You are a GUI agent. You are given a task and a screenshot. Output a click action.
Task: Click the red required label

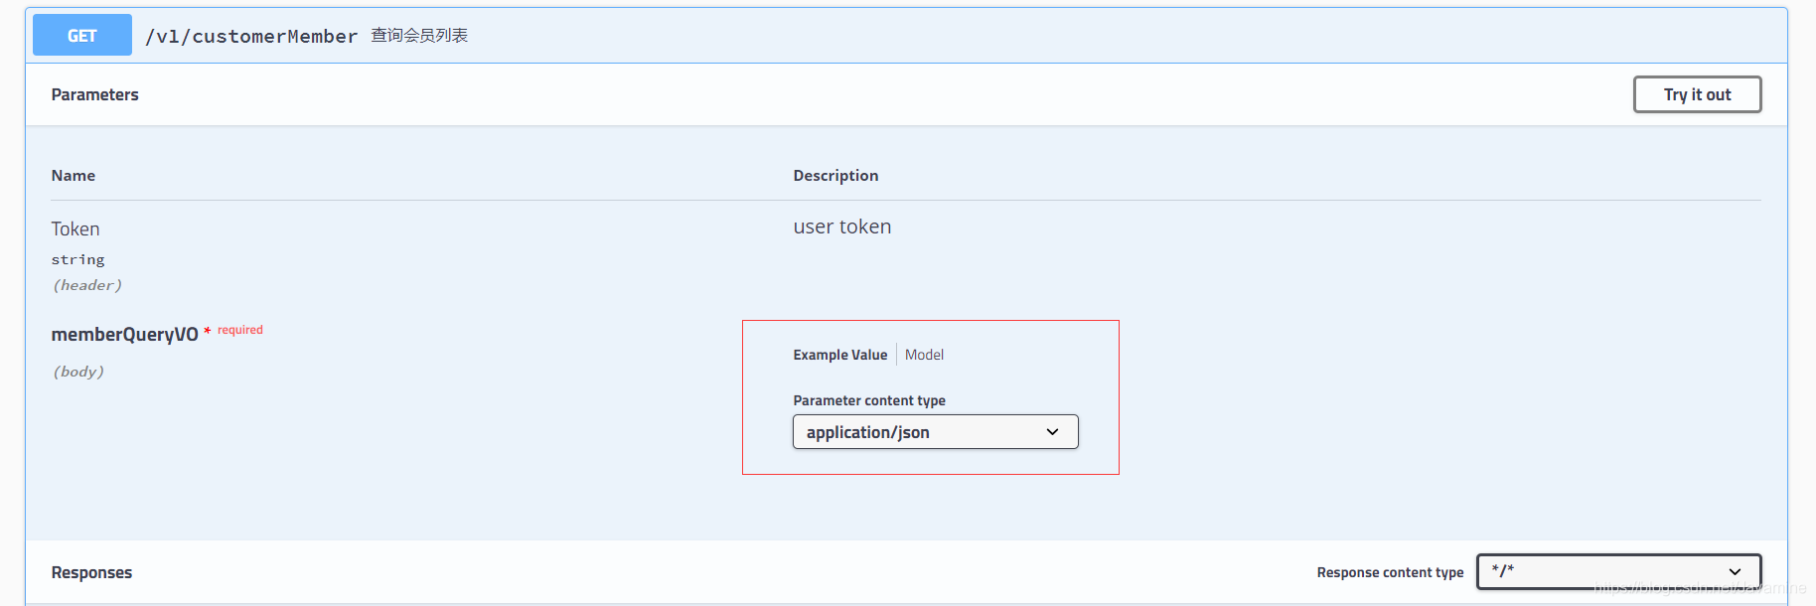tap(240, 330)
